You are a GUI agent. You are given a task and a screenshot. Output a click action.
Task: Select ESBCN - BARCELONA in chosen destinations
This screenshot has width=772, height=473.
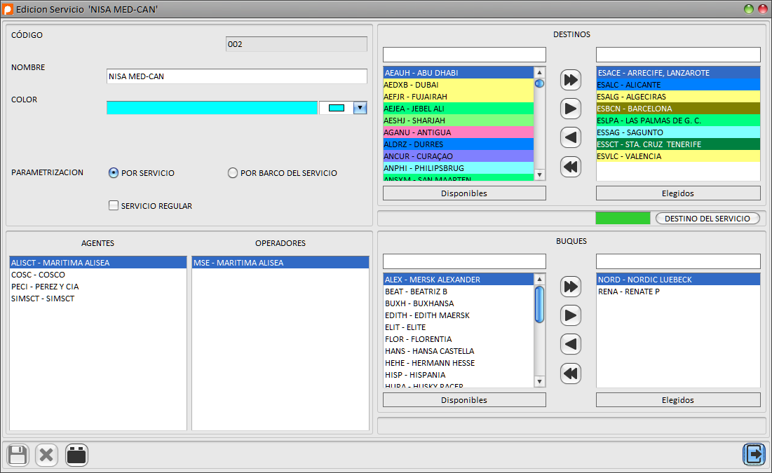point(678,109)
